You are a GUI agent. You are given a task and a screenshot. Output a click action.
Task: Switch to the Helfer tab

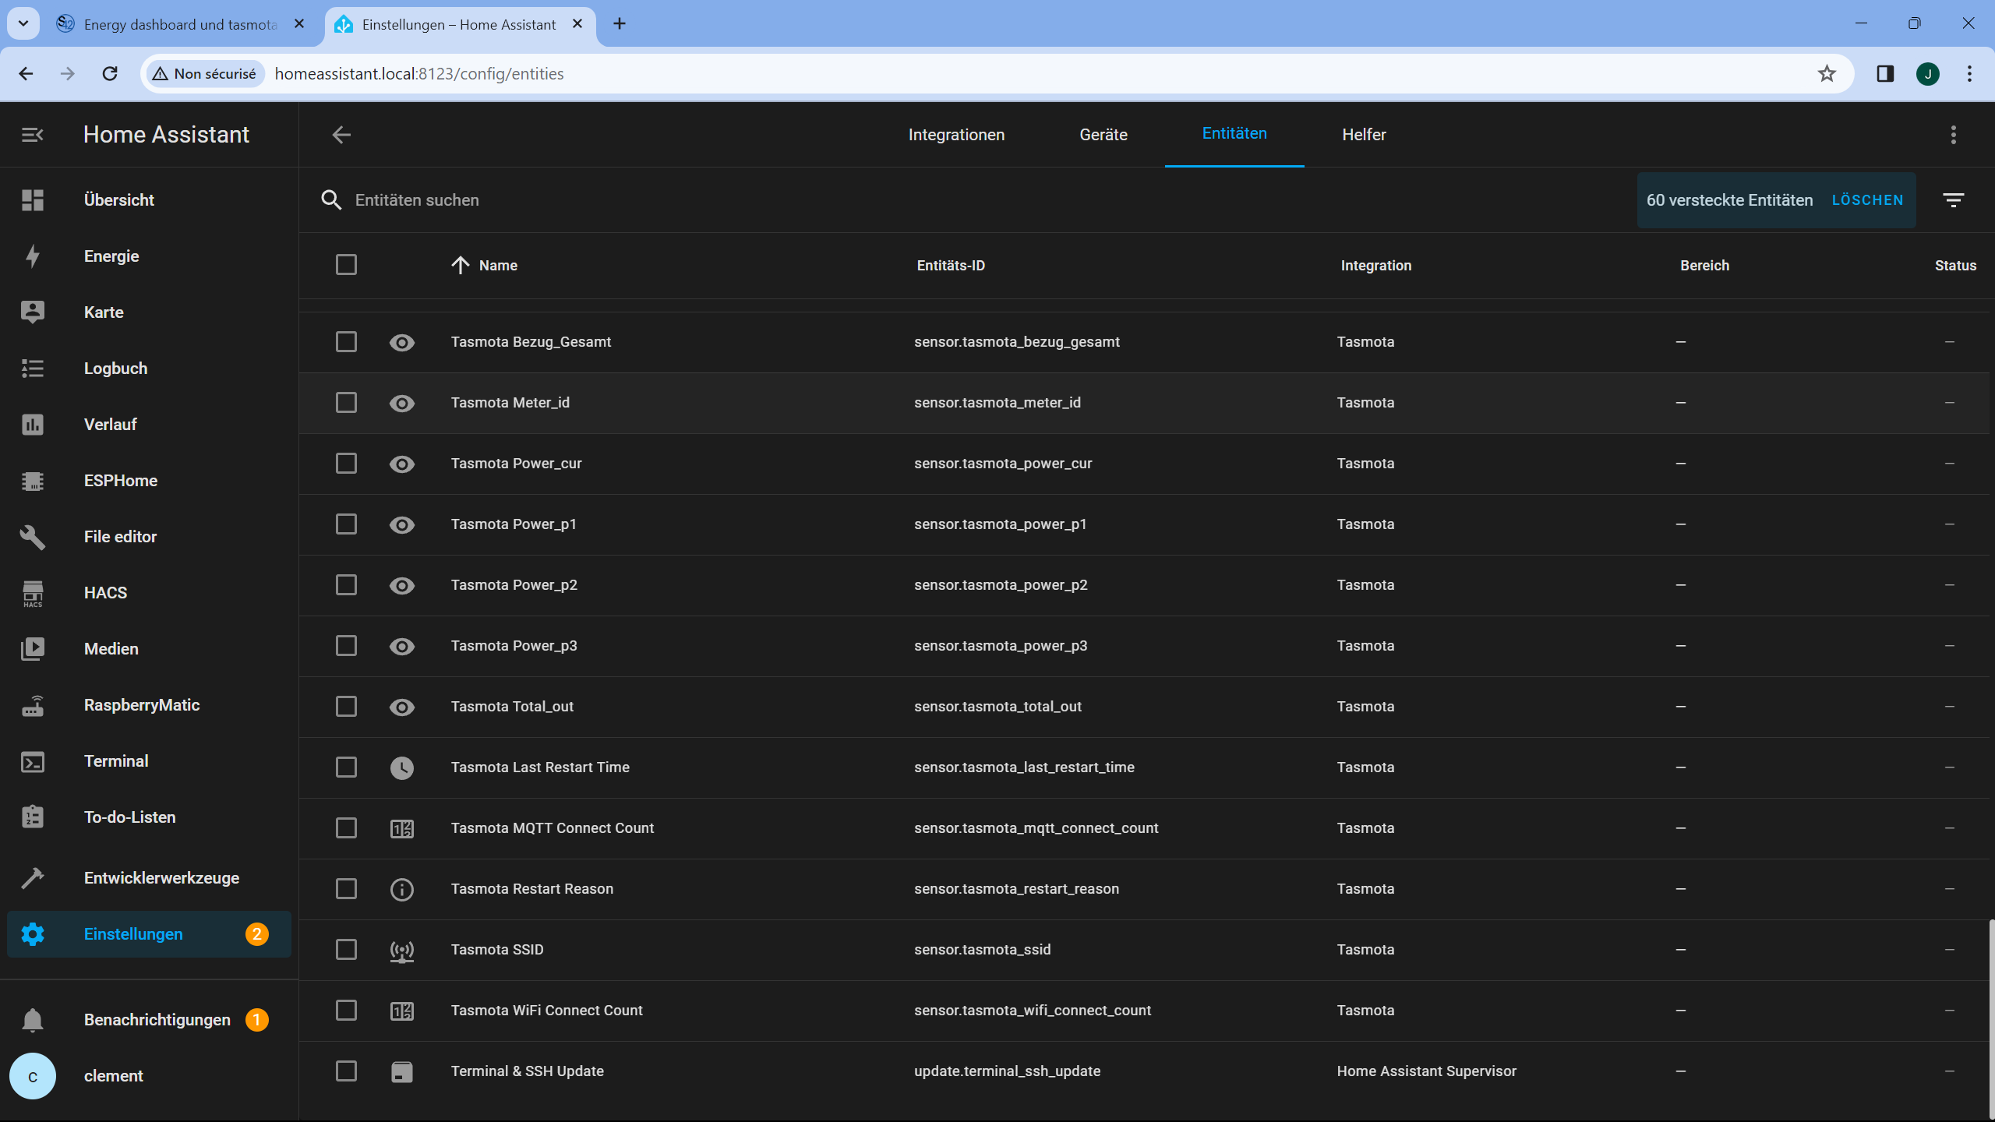pos(1364,135)
